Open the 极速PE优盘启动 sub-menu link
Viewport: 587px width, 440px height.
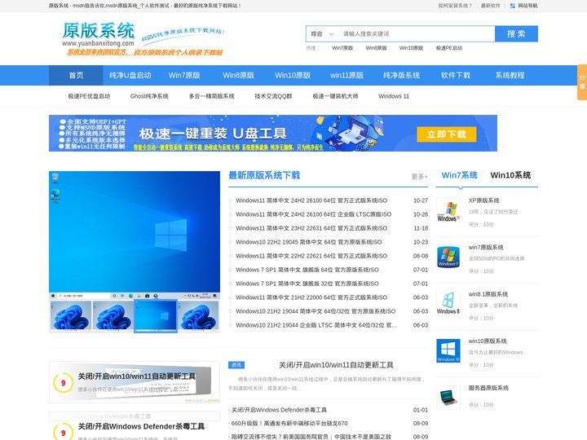pos(89,96)
